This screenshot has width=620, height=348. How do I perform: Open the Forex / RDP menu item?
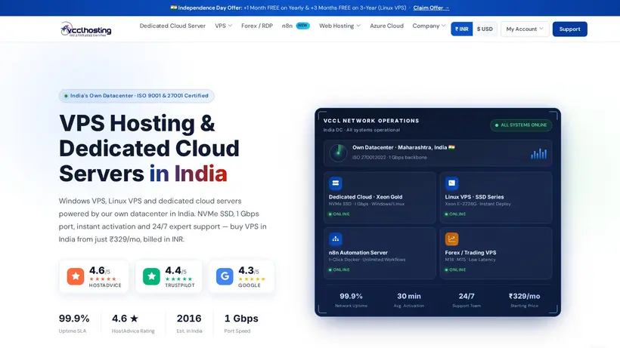(x=257, y=26)
